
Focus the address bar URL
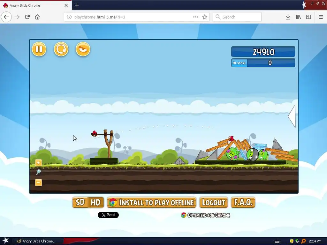(100, 17)
